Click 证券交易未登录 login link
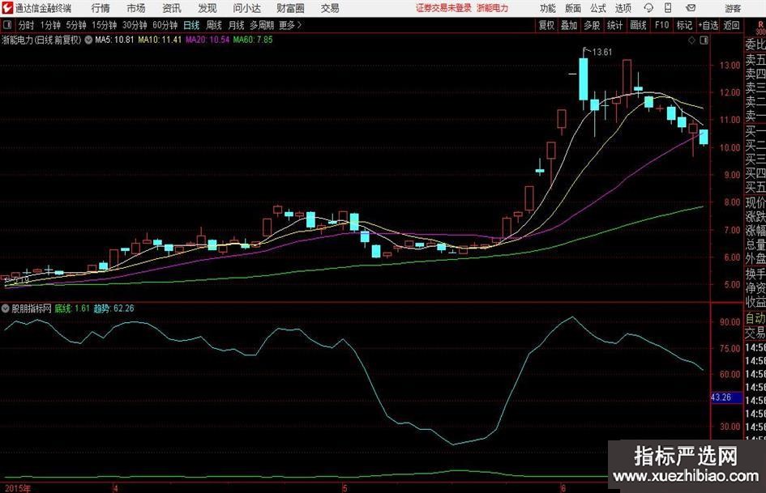 tap(443, 8)
